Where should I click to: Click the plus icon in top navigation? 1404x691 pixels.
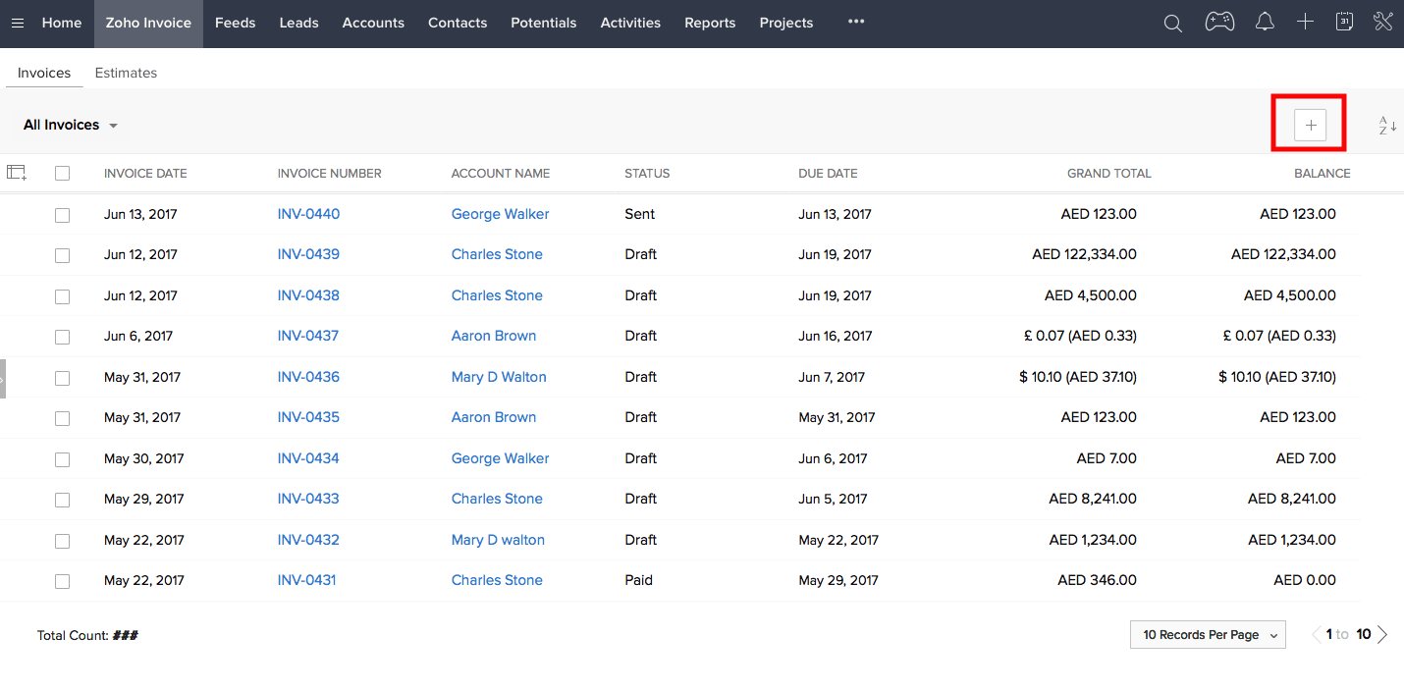[1305, 22]
